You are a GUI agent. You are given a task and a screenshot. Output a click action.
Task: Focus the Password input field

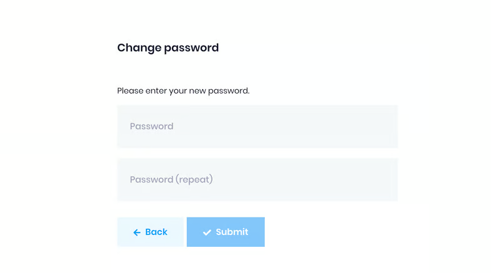[x=257, y=127]
